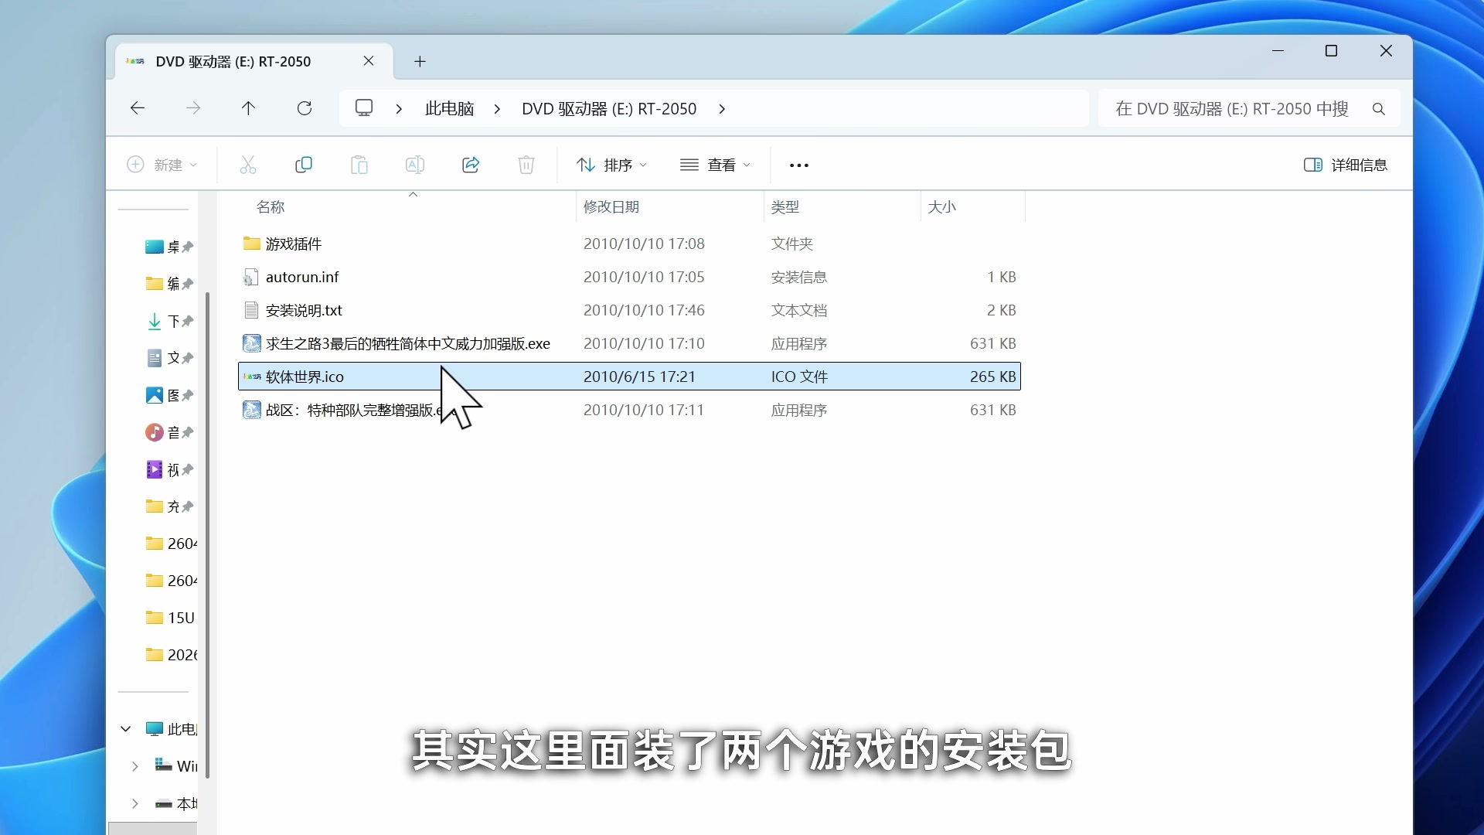Screen dimensions: 1484x835
Task: Expand the Windows drive tree node
Action: [x=135, y=766]
